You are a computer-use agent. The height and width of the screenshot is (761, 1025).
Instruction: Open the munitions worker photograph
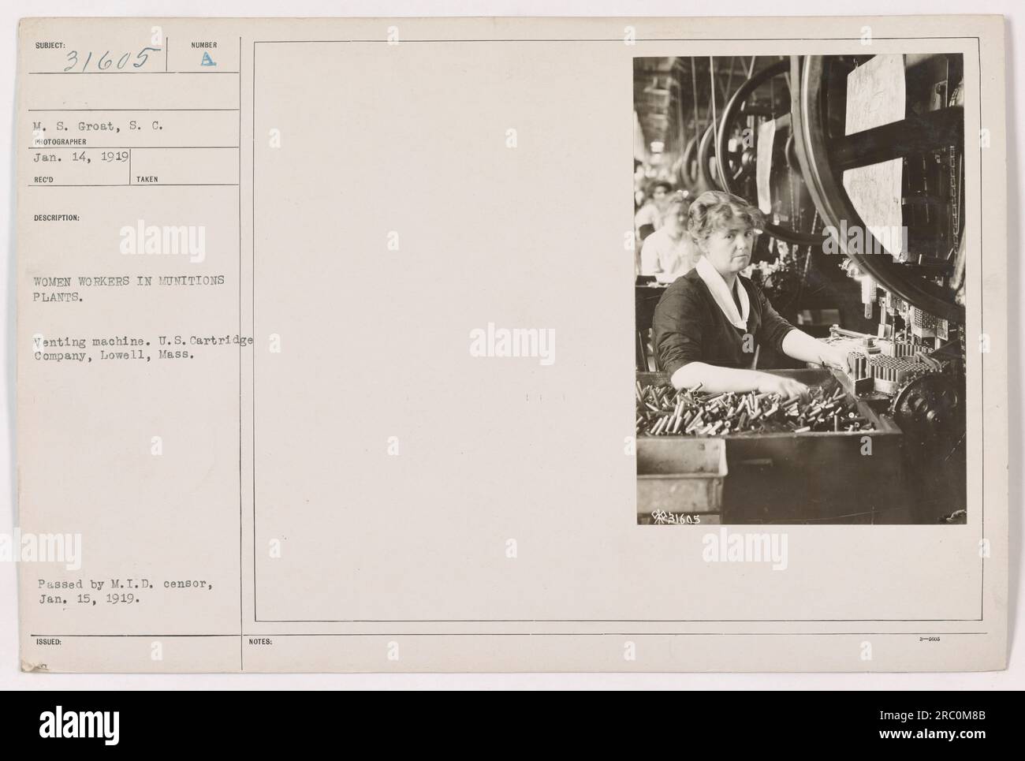pyautogui.click(x=800, y=289)
